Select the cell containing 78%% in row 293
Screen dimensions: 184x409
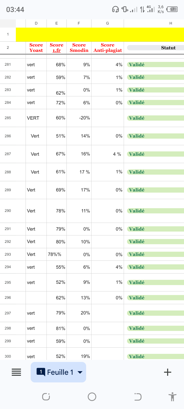click(56, 254)
